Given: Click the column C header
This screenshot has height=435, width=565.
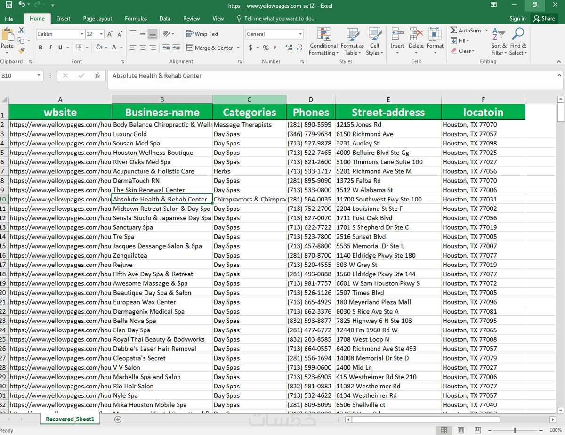Looking at the screenshot, I should [x=249, y=99].
